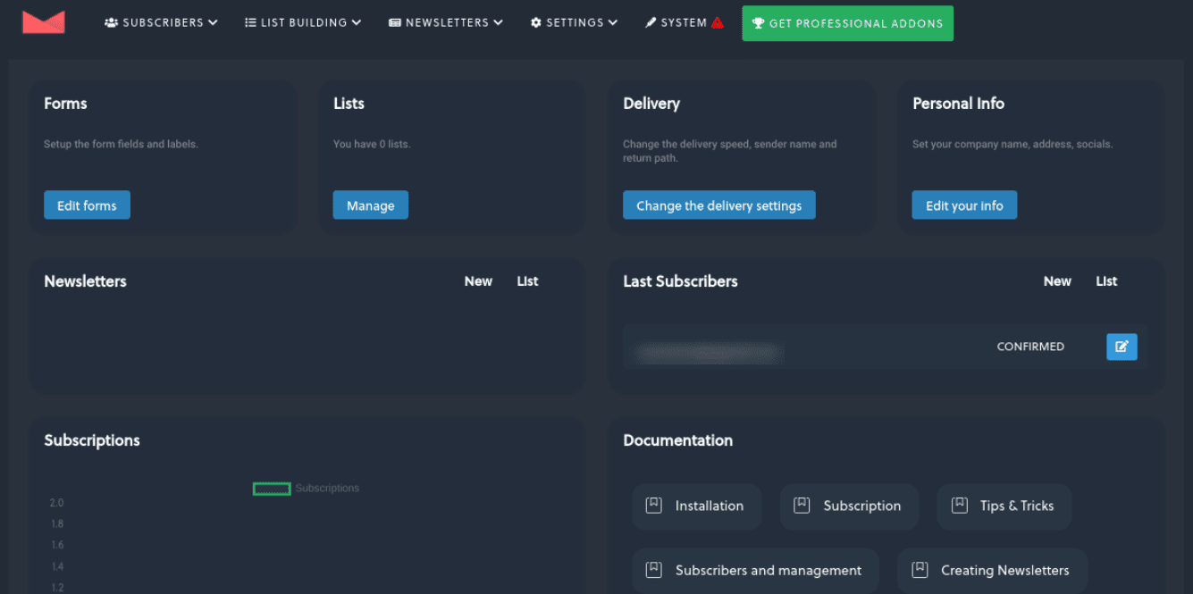Click the green Subscriptions legend swatch
This screenshot has height=594, width=1193.
[272, 489]
